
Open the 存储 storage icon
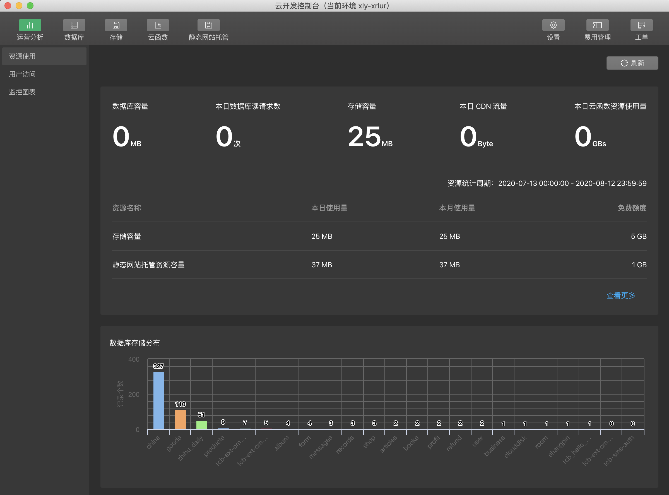pos(116,25)
